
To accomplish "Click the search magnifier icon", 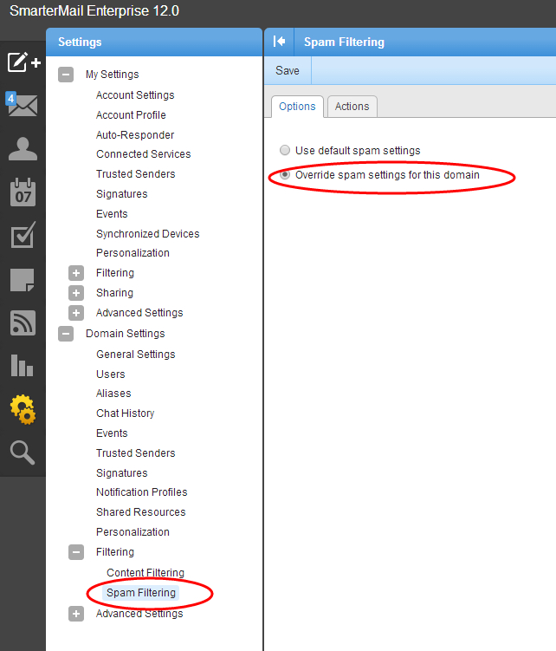I will pos(23,452).
